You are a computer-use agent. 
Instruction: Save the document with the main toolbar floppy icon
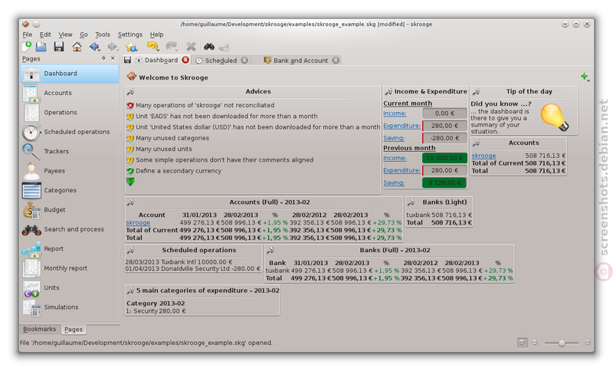coord(59,47)
